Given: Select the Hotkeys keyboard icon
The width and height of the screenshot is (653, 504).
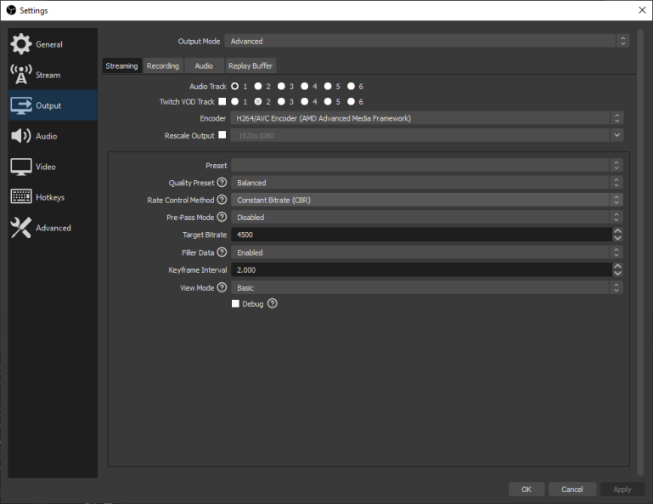Looking at the screenshot, I should 21,197.
